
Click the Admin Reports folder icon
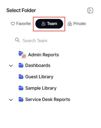tap(21, 54)
